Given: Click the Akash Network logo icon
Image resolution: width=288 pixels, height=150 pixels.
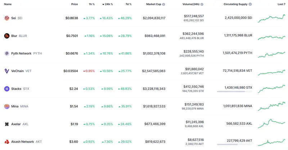Looking at the screenshot, I should (6, 142).
